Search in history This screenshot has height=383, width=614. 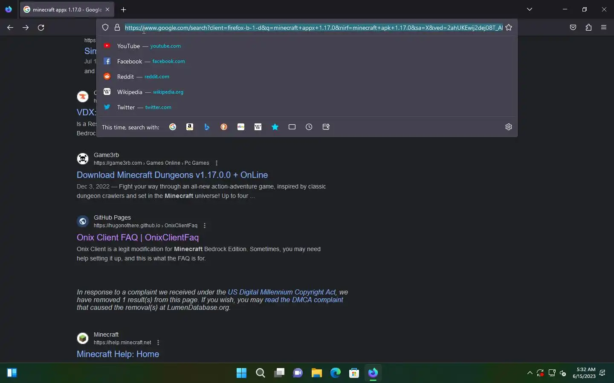point(309,127)
